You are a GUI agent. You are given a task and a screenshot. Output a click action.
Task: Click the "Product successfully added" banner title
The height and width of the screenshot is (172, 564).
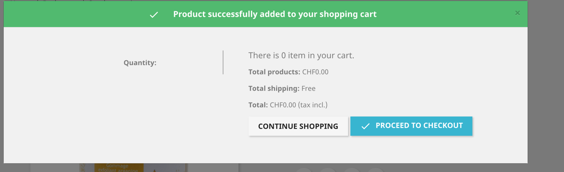pos(275,14)
